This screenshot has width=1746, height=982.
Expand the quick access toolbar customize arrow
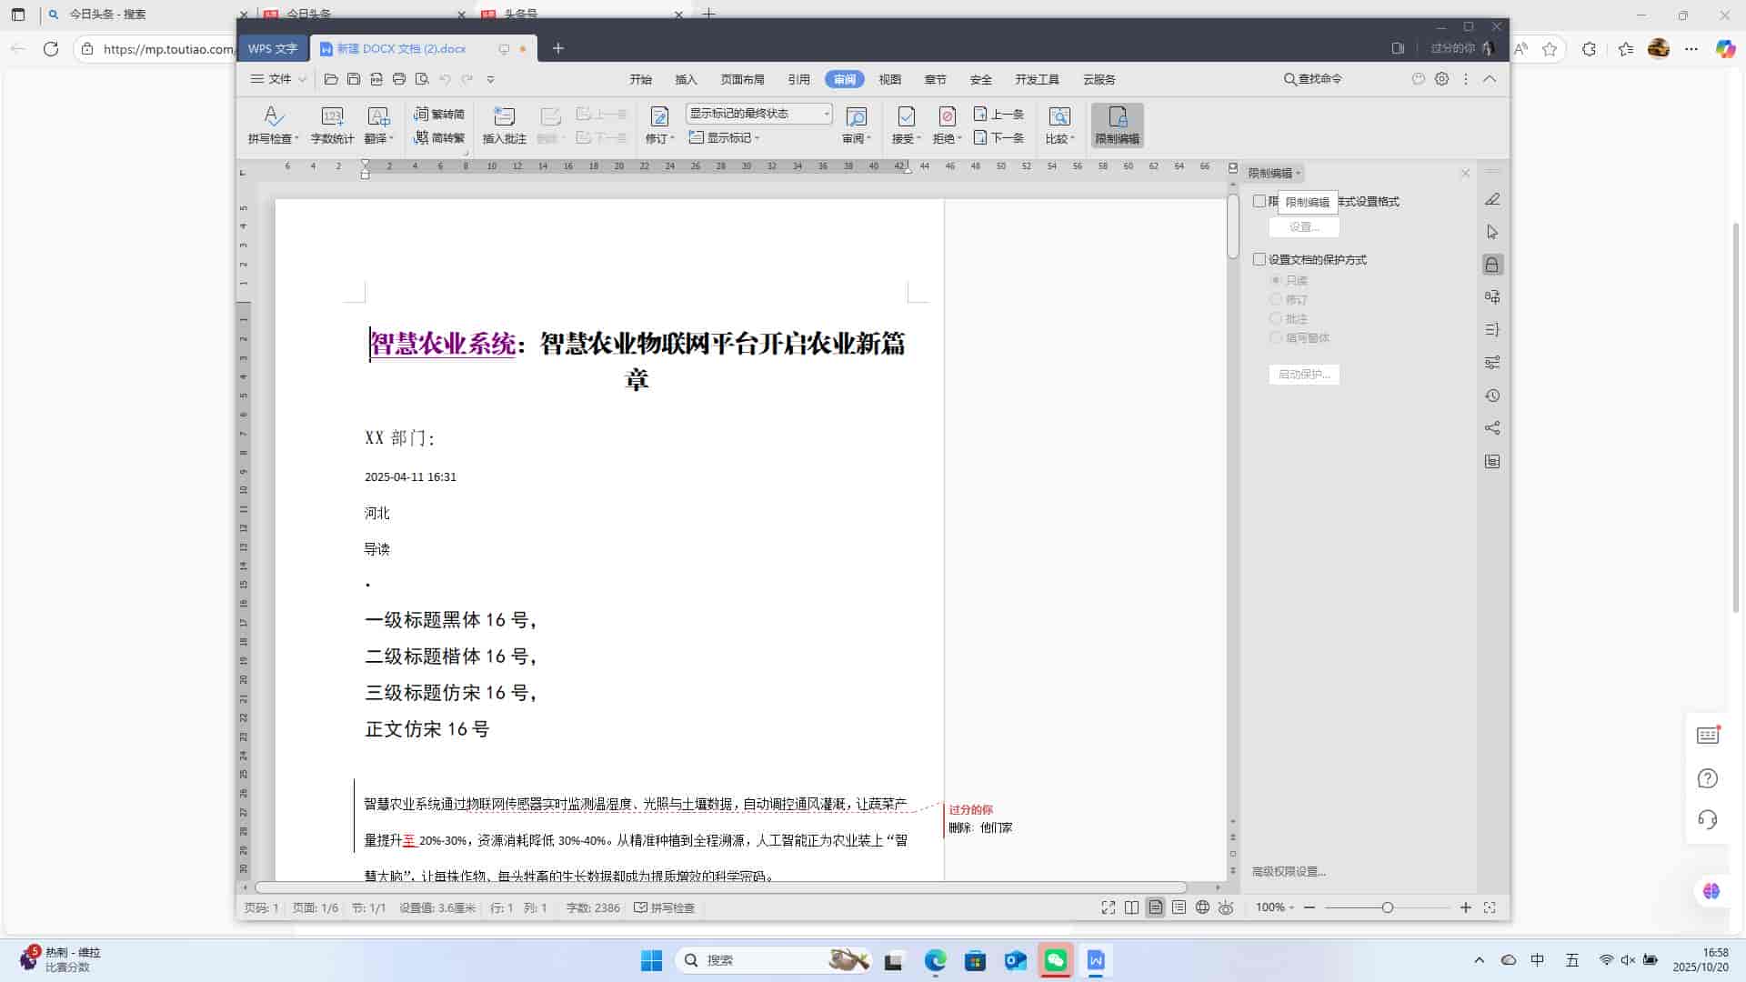tap(490, 79)
